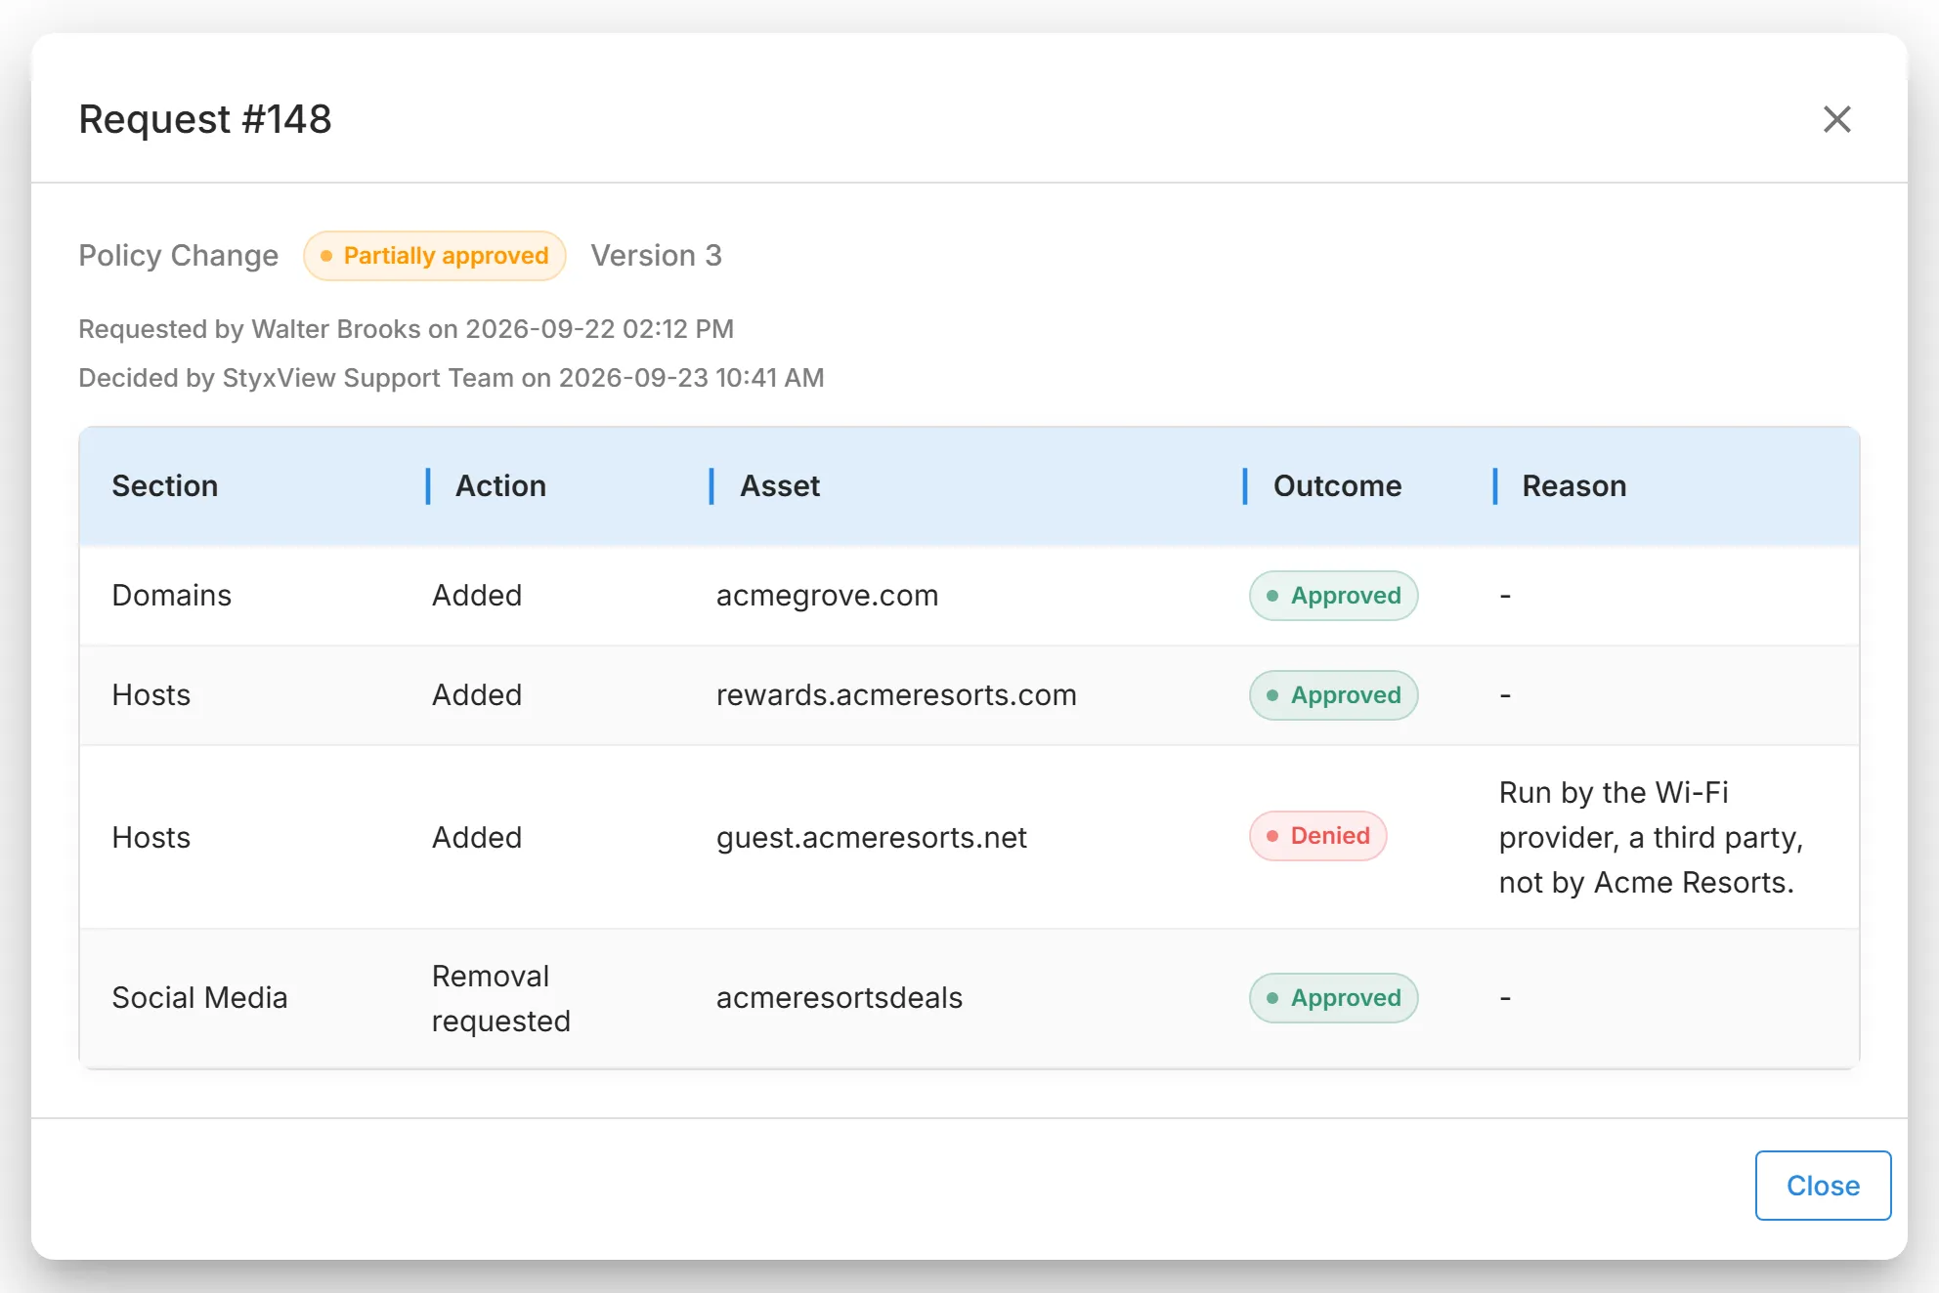Click the Request #148 title

point(205,119)
